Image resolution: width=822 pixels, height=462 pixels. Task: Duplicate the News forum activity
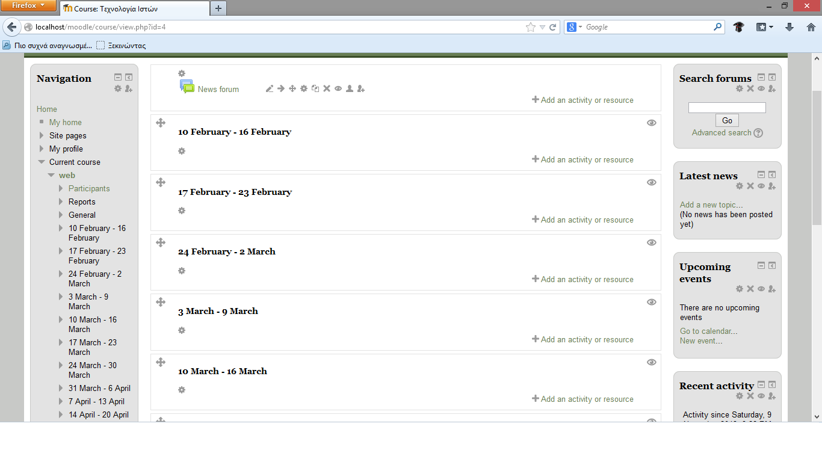(315, 89)
